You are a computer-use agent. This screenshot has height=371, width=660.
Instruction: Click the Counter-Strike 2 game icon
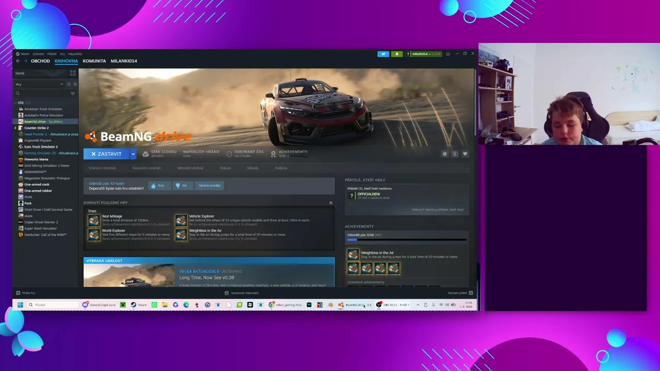pyautogui.click(x=21, y=128)
